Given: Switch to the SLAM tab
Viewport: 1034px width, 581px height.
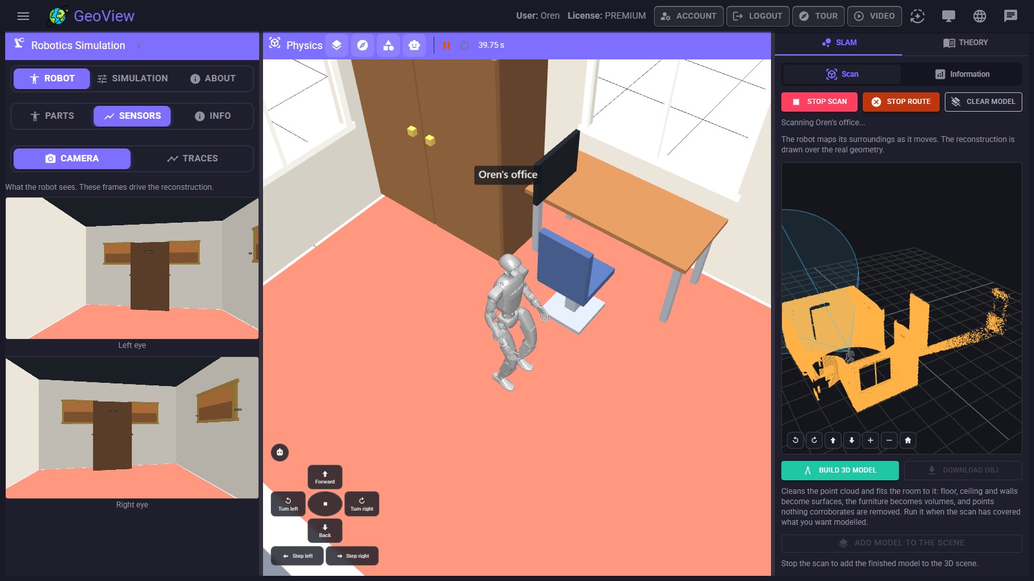Looking at the screenshot, I should [x=839, y=43].
